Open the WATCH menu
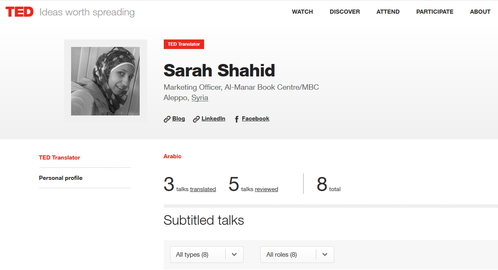The image size is (498, 270). (302, 12)
